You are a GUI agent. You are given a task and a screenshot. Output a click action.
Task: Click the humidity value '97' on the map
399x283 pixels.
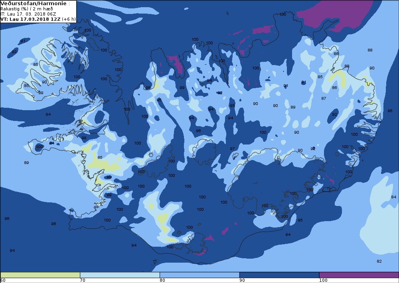(232, 149)
